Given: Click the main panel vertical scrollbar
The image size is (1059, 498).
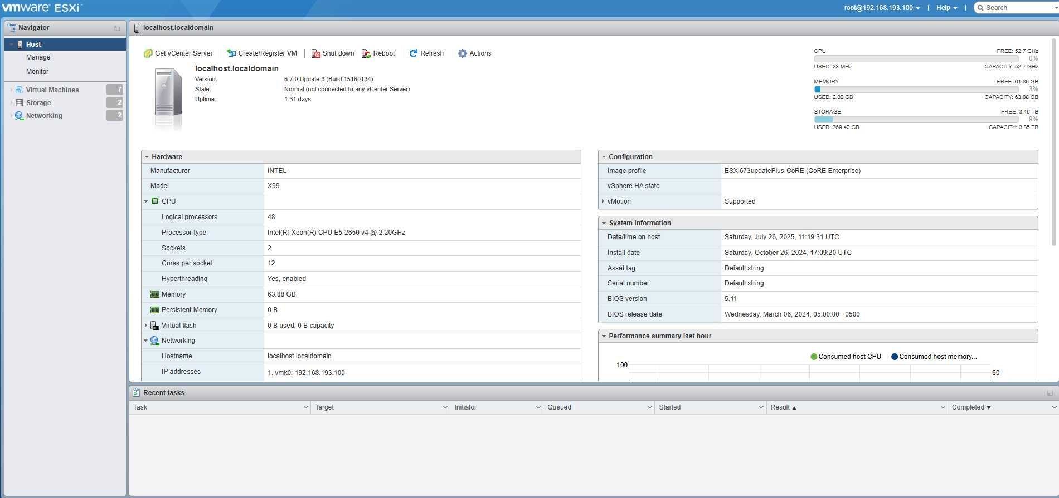Looking at the screenshot, I should coord(1054,142).
